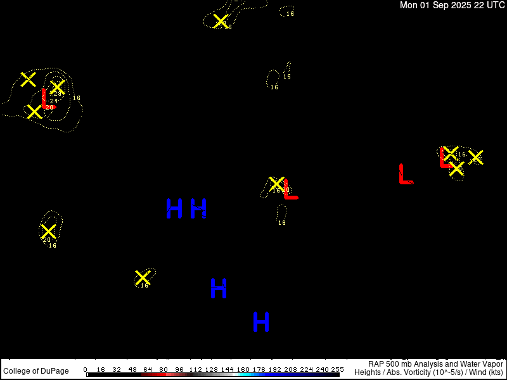Click the blue H marker just above the lowest H

[x=219, y=288]
